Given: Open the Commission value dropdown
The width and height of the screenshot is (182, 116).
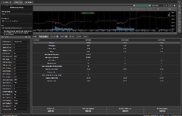Looking at the screenshot, I should [6, 21].
